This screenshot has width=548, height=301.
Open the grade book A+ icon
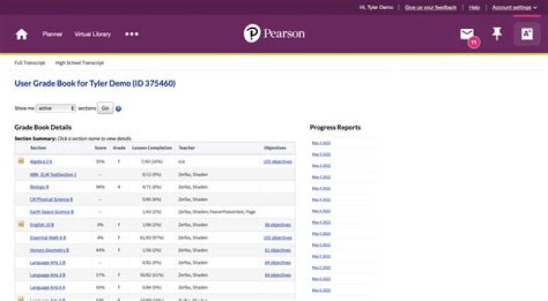coord(527,34)
